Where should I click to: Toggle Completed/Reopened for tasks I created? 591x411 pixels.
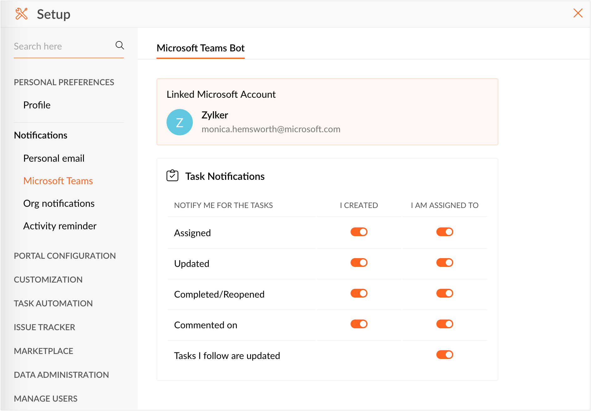(x=359, y=293)
